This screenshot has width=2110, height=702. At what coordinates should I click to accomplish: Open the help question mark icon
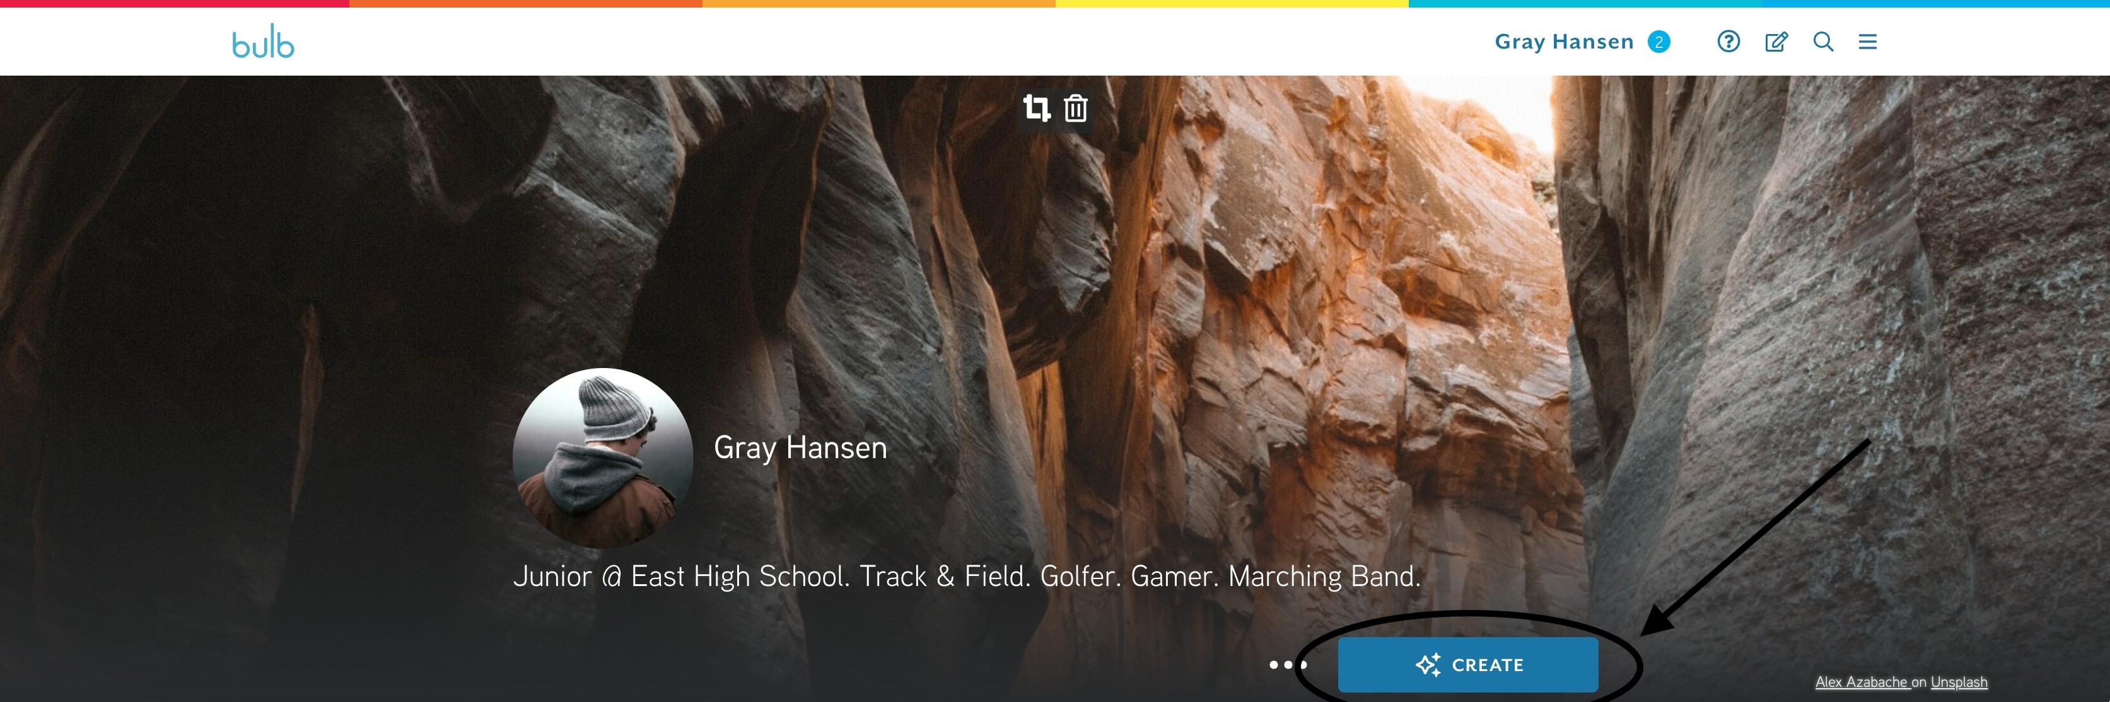pos(1728,41)
